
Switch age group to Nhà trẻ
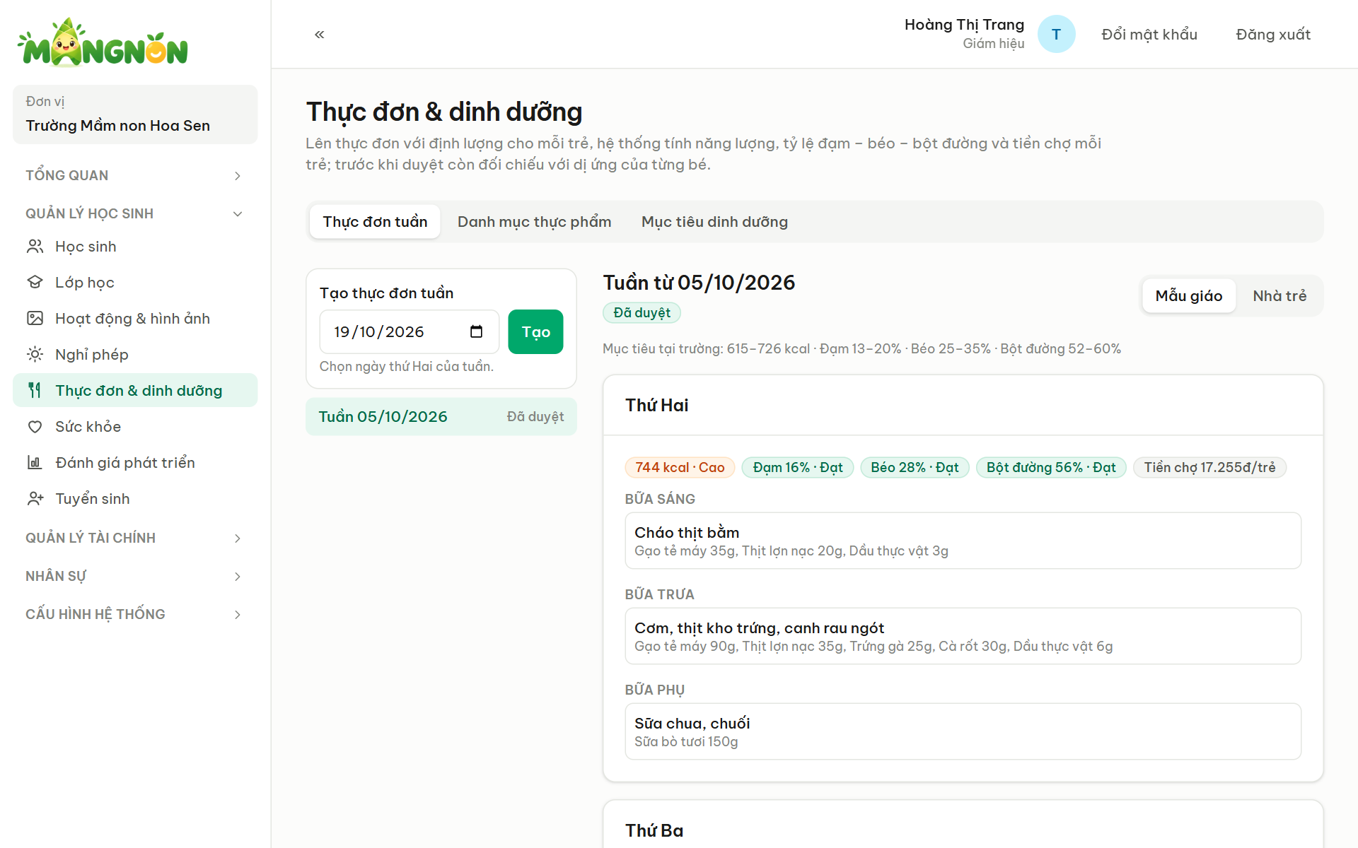click(x=1279, y=295)
